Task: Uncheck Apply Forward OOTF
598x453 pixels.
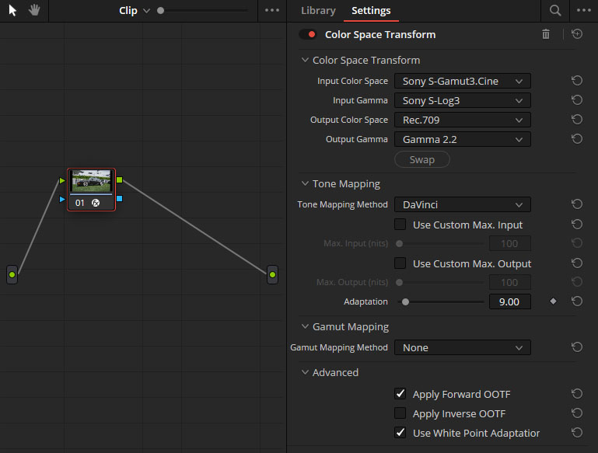Action: (400, 394)
